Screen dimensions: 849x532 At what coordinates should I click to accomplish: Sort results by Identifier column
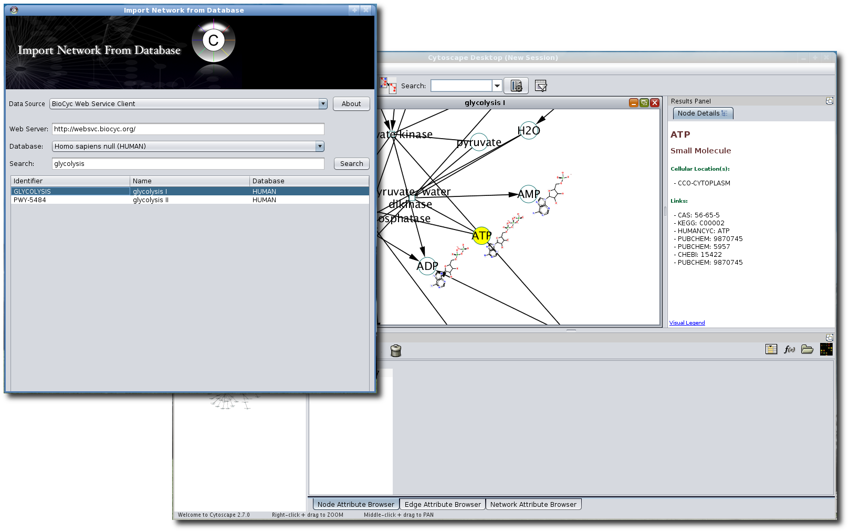tap(70, 181)
